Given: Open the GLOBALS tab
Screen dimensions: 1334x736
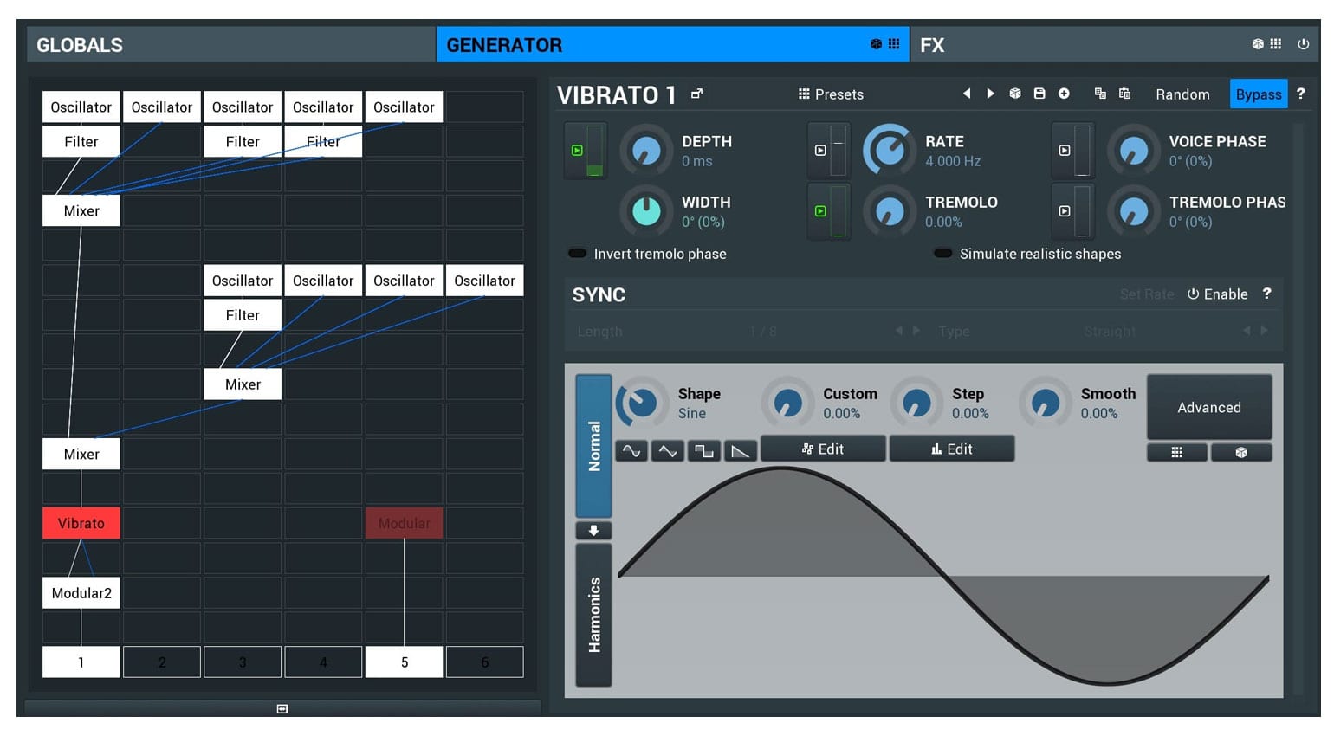Looking at the screenshot, I should pyautogui.click(x=80, y=44).
